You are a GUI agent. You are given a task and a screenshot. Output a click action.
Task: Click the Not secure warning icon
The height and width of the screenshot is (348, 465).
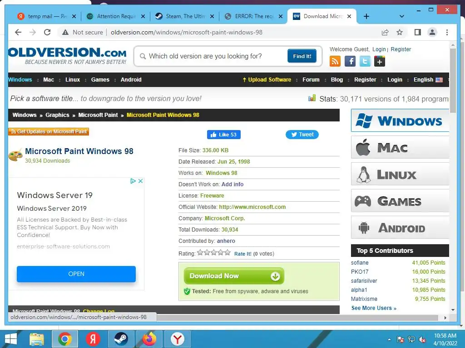[x=65, y=32]
